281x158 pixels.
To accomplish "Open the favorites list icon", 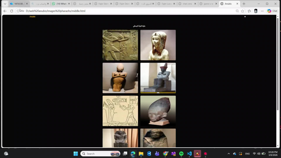I will pos(249,11).
